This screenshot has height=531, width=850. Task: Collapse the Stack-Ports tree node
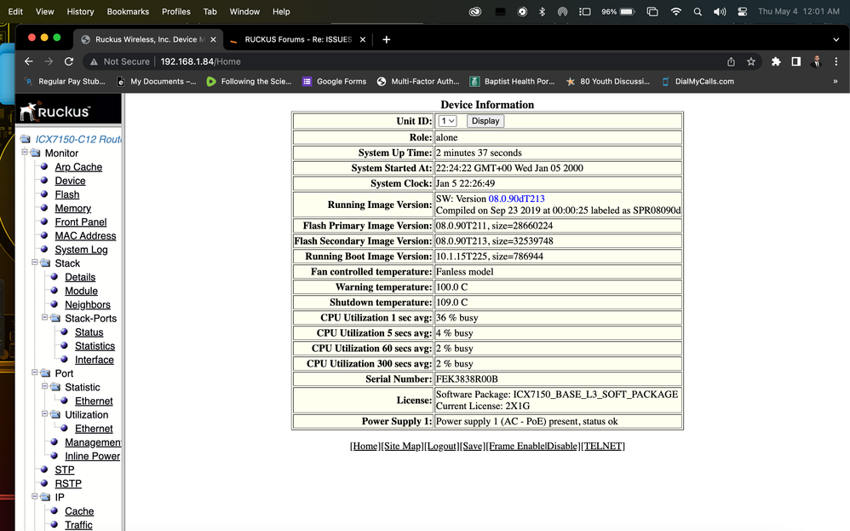[x=46, y=318]
